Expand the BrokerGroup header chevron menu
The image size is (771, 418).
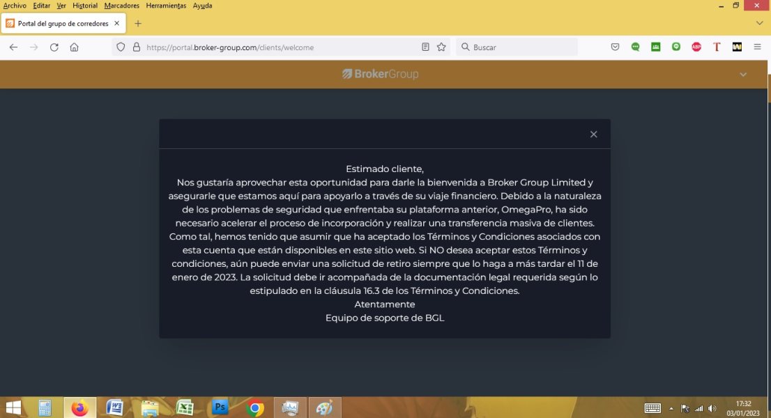click(743, 75)
